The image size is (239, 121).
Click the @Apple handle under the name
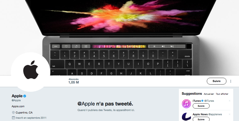(16, 100)
